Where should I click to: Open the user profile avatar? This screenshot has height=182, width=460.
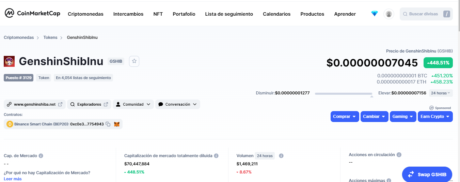point(388,14)
